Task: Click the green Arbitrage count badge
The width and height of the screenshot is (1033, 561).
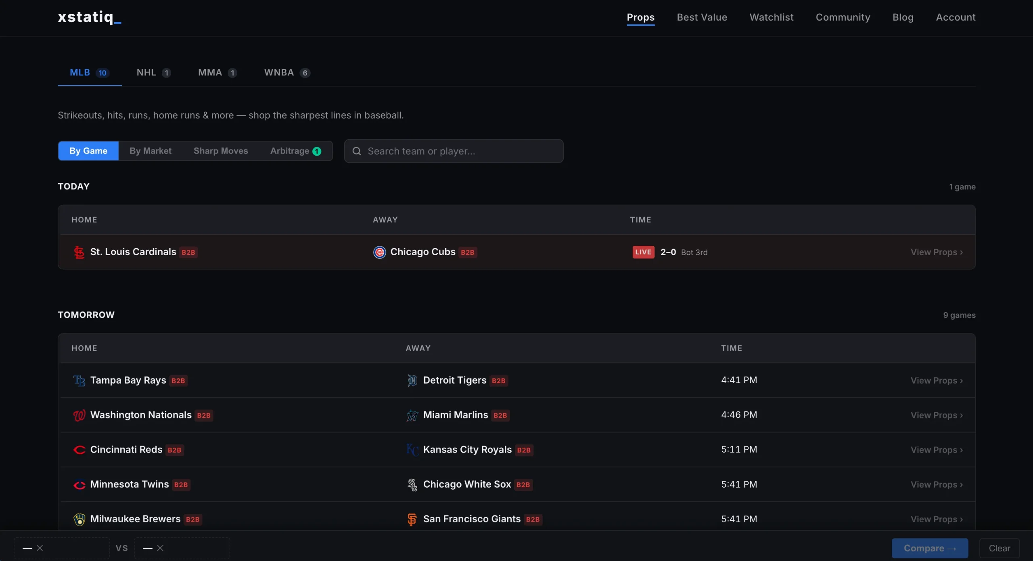Action: tap(317, 151)
